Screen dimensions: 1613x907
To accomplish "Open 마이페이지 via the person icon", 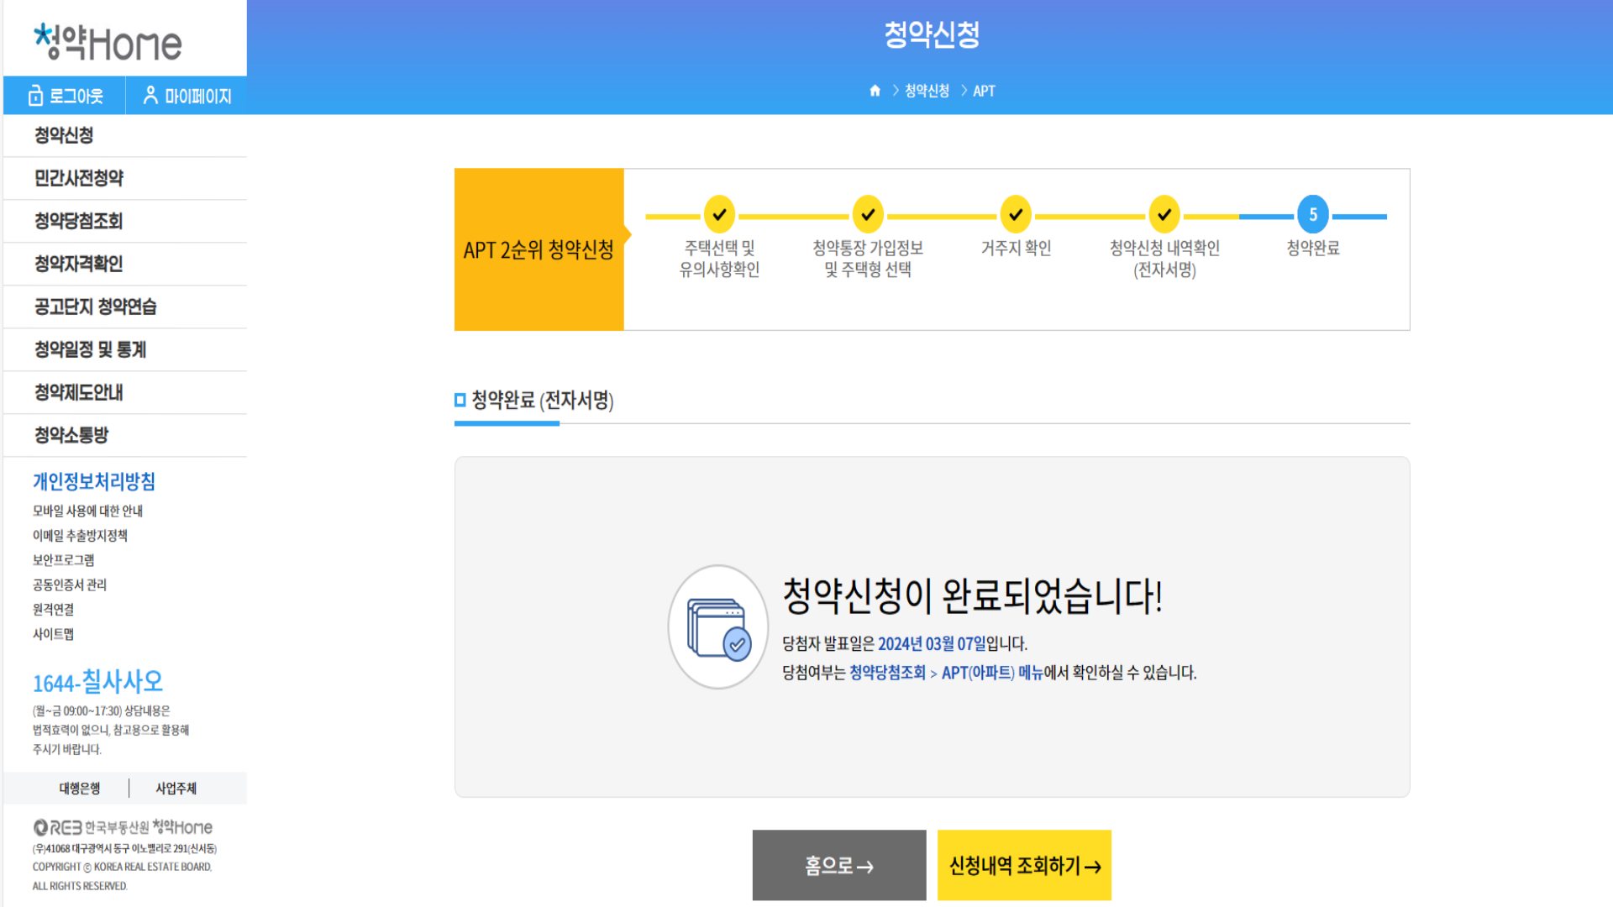I will tap(150, 95).
